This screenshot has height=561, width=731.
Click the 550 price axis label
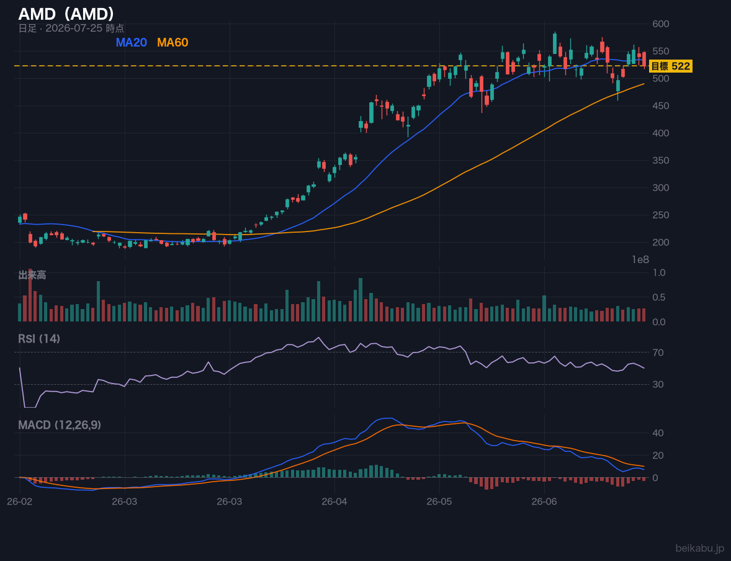[x=661, y=52]
